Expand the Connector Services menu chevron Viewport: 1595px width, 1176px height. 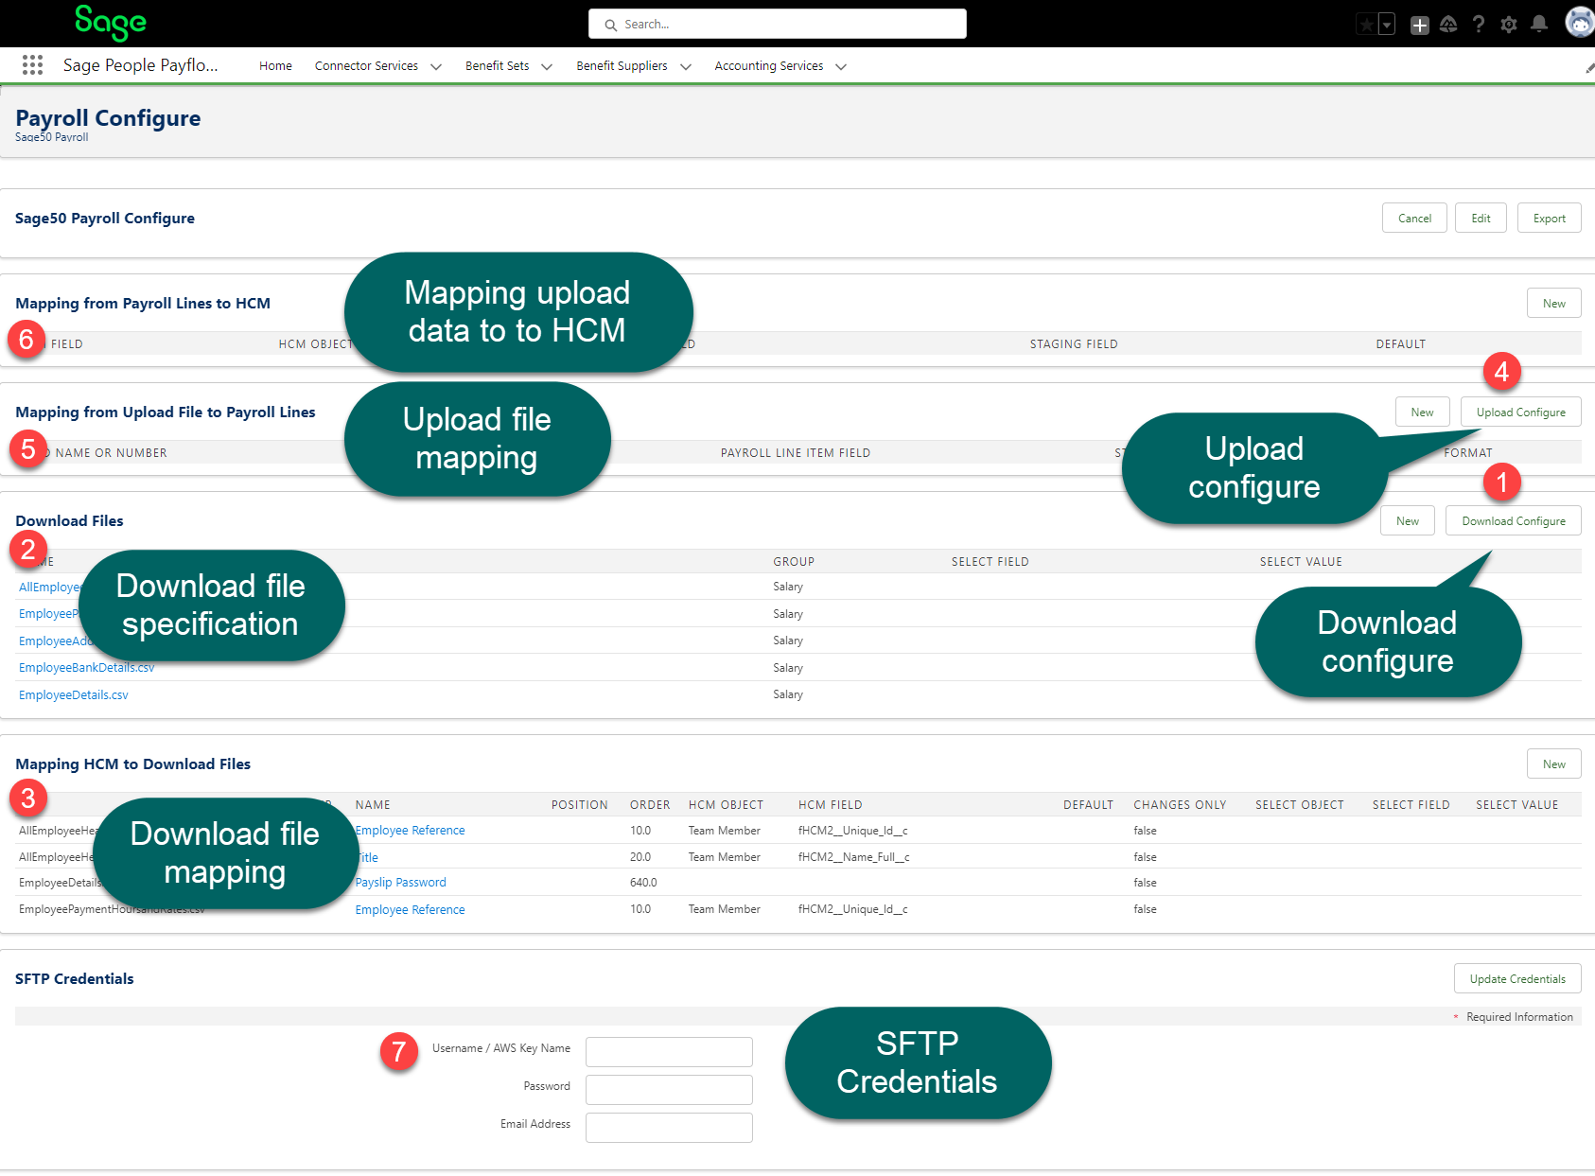click(436, 66)
